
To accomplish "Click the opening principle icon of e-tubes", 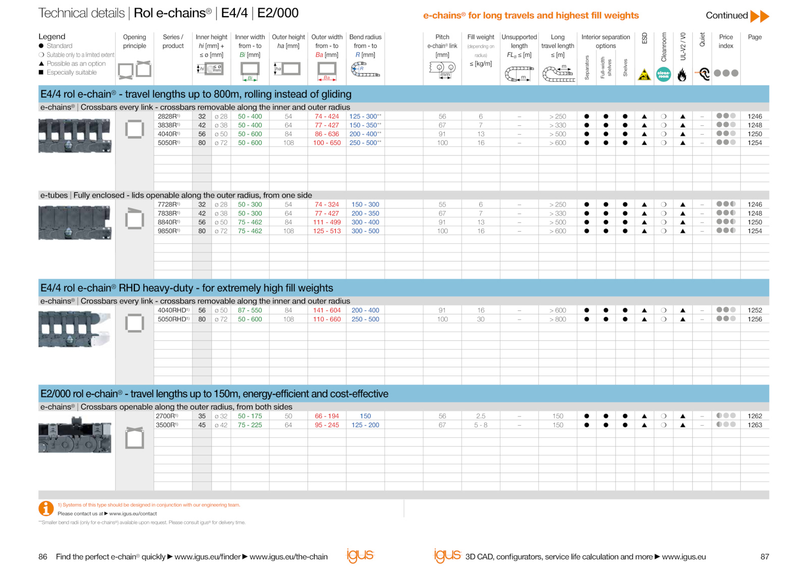I will click(134, 219).
